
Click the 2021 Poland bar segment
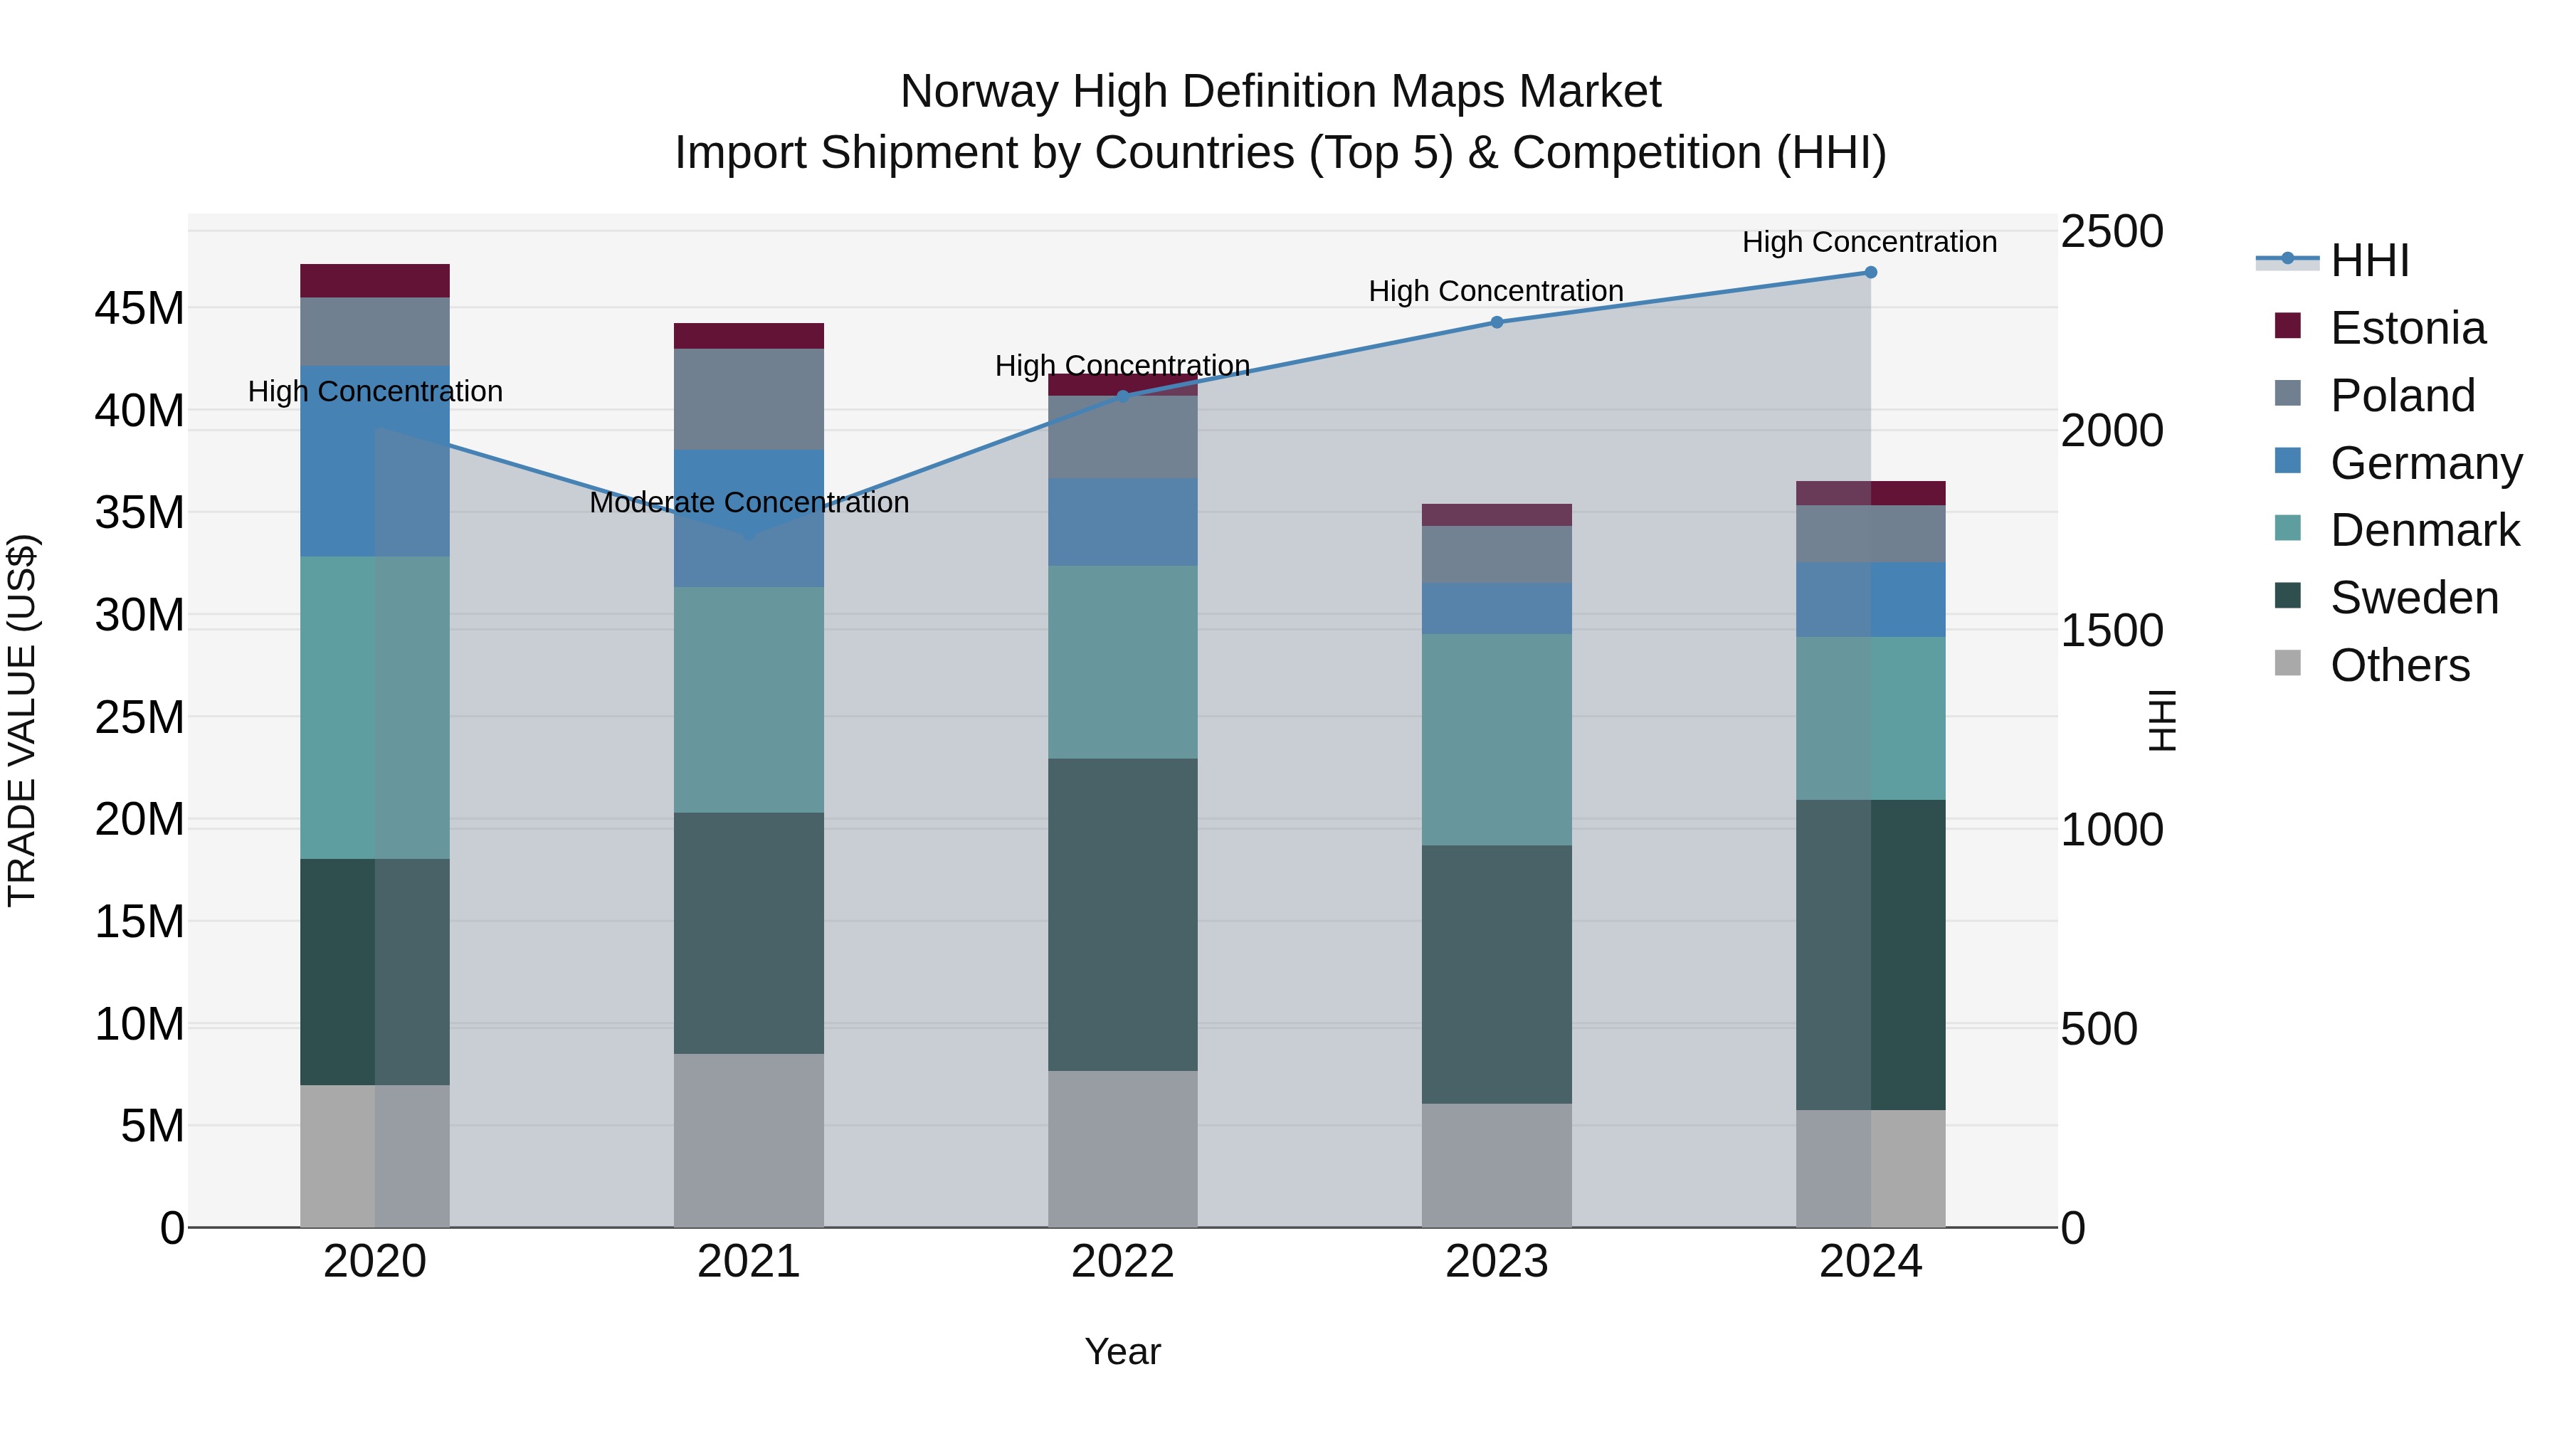[749, 398]
